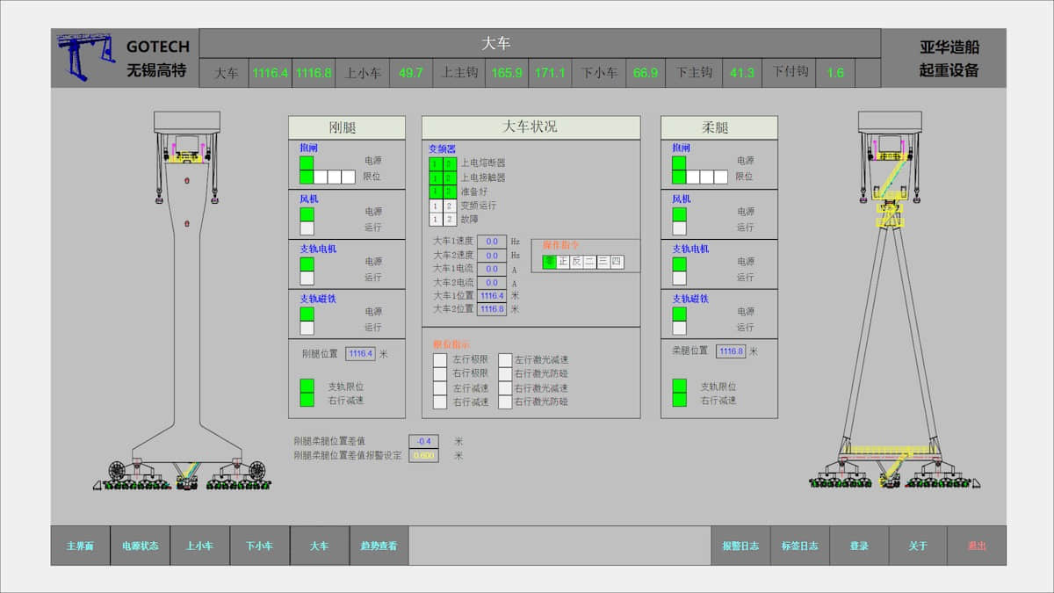Select 正 in the 操作指令 selector
Screen dimensions: 1054x593
pyautogui.click(x=563, y=262)
